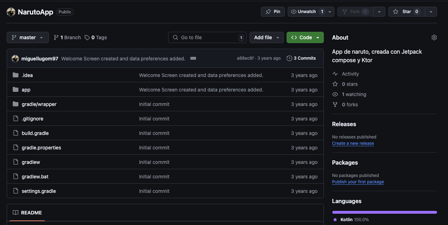Screen dimensions: 448x225
Task: Open the Star lists dropdown arrow
Action: pyautogui.click(x=431, y=12)
